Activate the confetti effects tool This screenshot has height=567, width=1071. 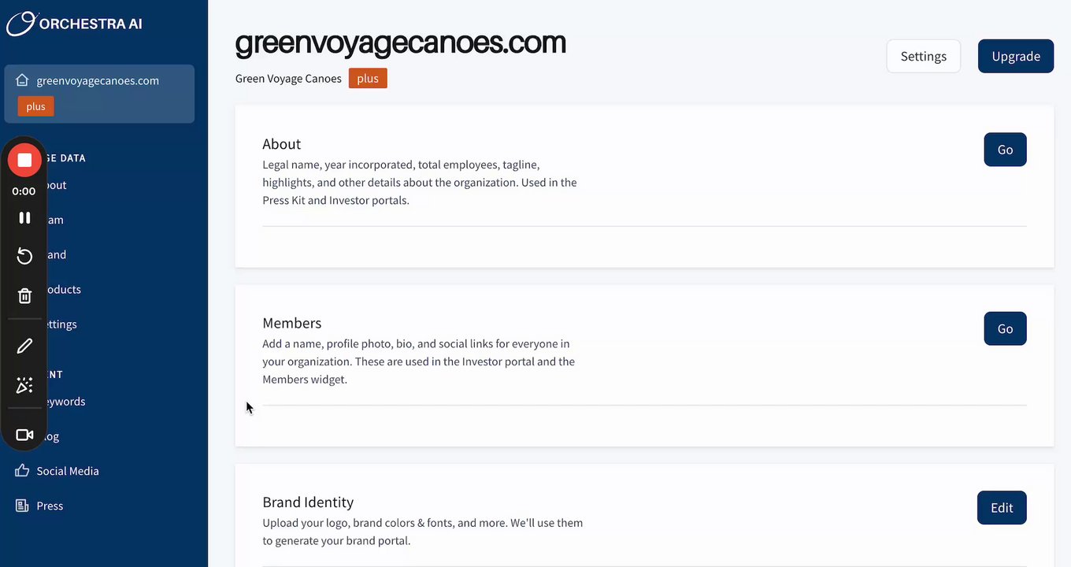coord(24,385)
